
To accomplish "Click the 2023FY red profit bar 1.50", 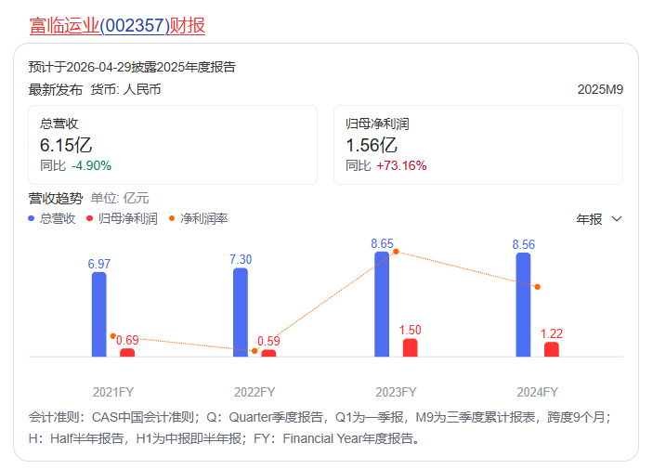I will pos(410,347).
